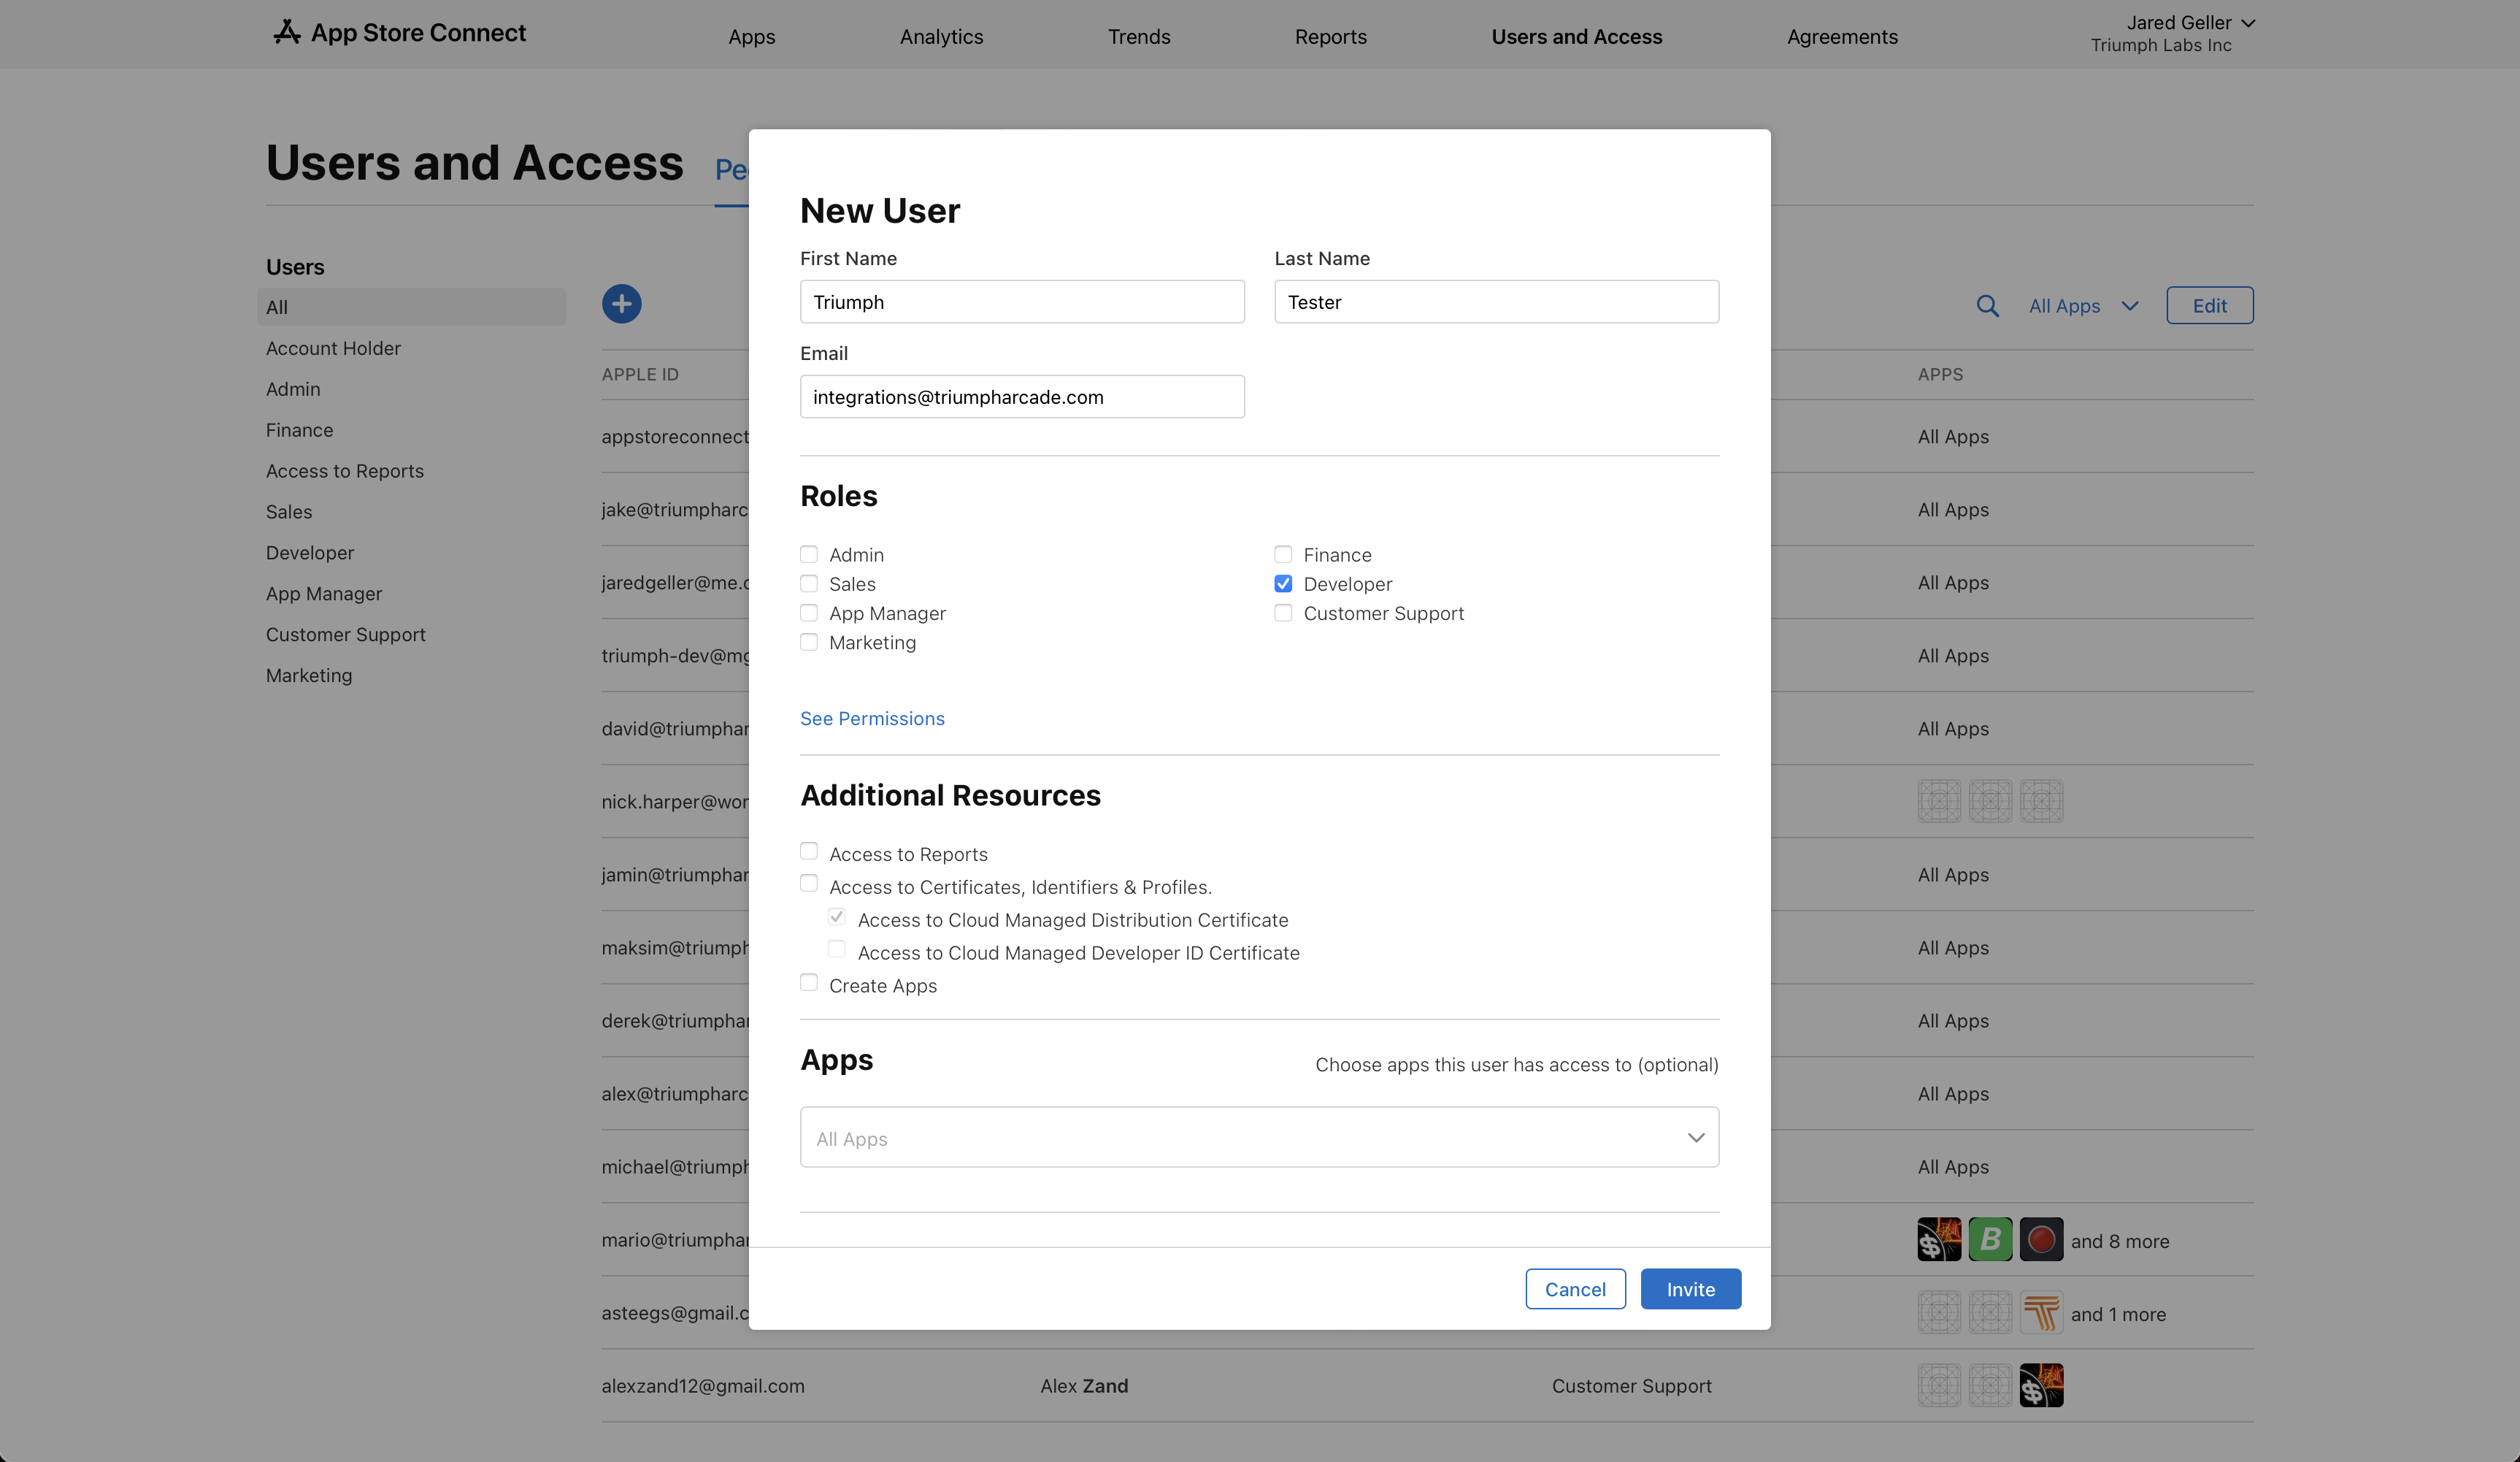
Task: Enable Access to Certificates, Identifiers & Profiles
Action: click(809, 883)
